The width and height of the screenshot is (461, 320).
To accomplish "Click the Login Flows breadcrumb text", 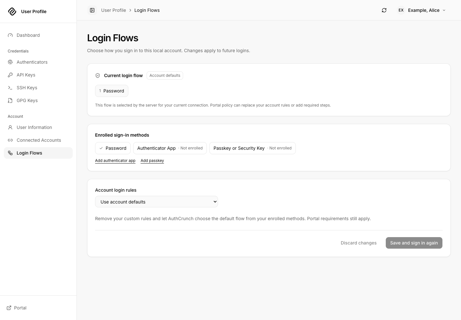I will pyautogui.click(x=147, y=10).
